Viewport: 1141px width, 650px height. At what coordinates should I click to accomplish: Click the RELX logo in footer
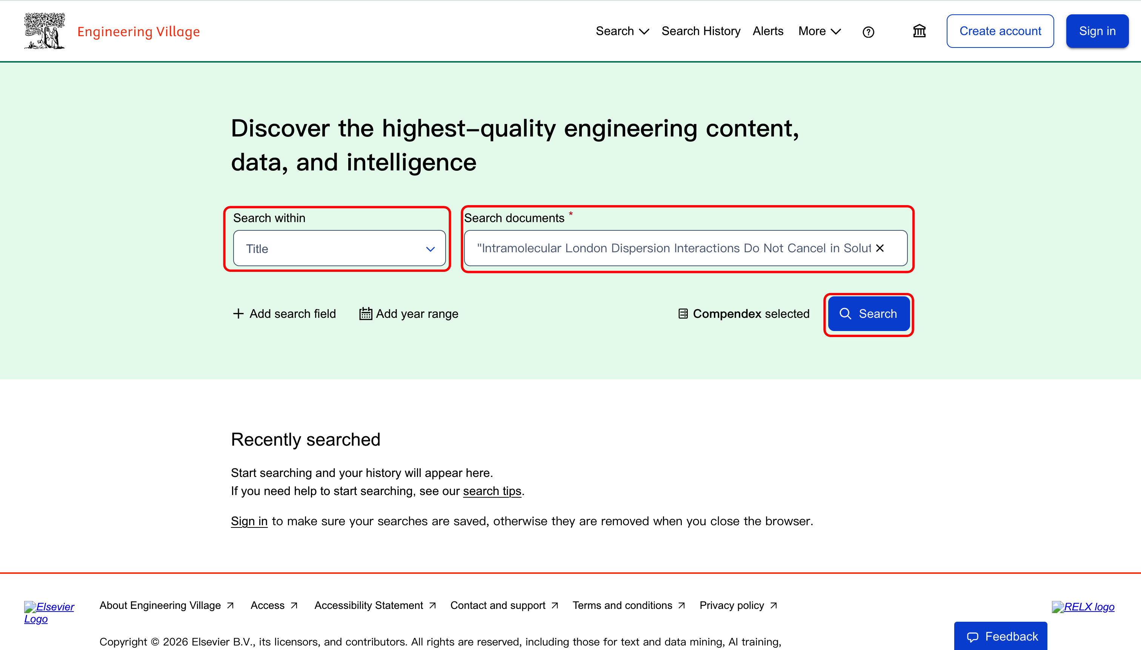1083,607
